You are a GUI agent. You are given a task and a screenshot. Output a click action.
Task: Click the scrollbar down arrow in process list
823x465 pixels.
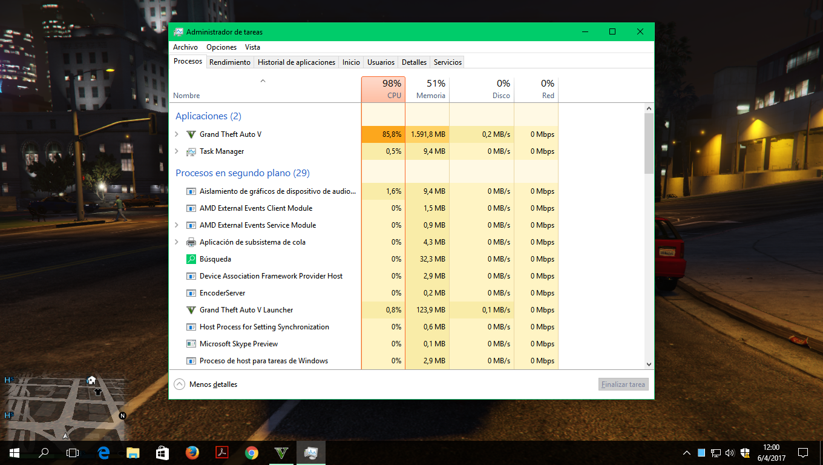(649, 364)
